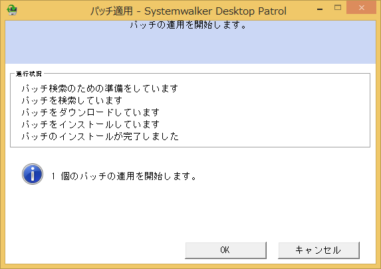
Task: Click the message 1 個のパッチの適用を開始します。
Action: coord(124,176)
